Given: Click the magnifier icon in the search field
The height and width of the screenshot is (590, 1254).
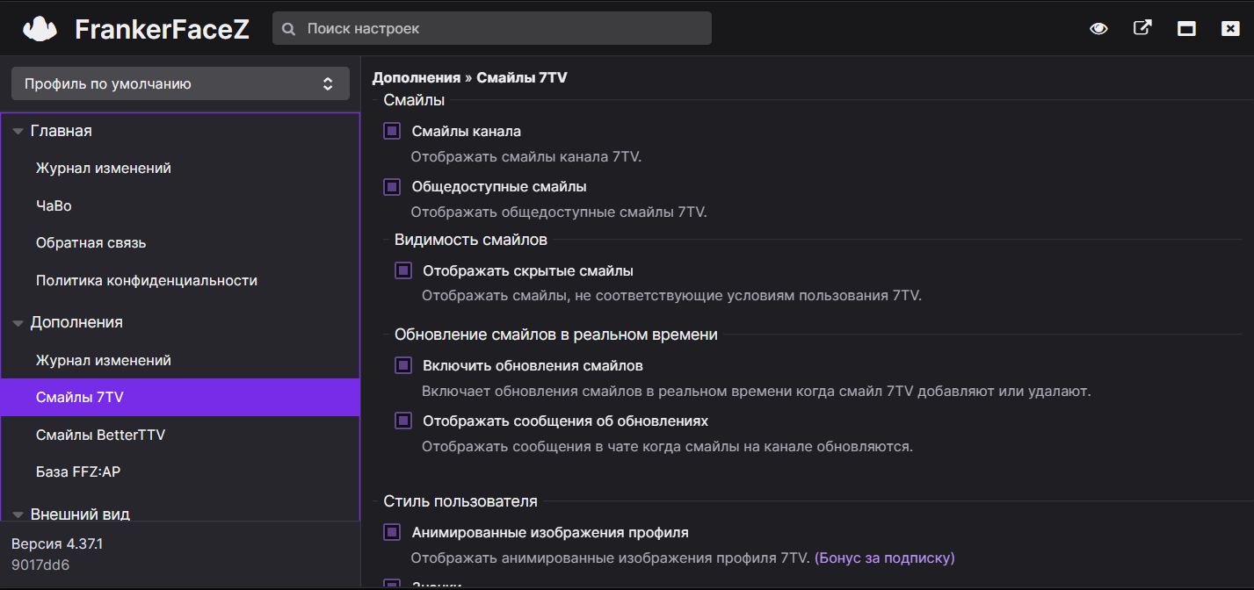Looking at the screenshot, I should pyautogui.click(x=288, y=28).
